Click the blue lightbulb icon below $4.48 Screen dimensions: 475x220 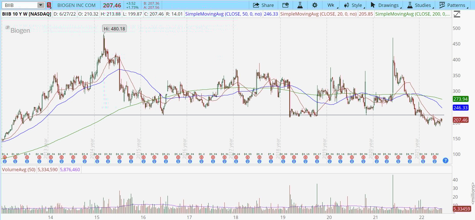131,161
